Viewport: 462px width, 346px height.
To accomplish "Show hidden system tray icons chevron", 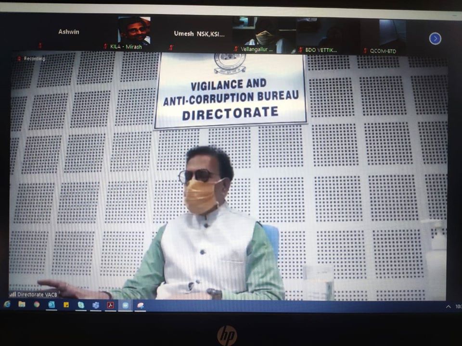I will [448, 307].
